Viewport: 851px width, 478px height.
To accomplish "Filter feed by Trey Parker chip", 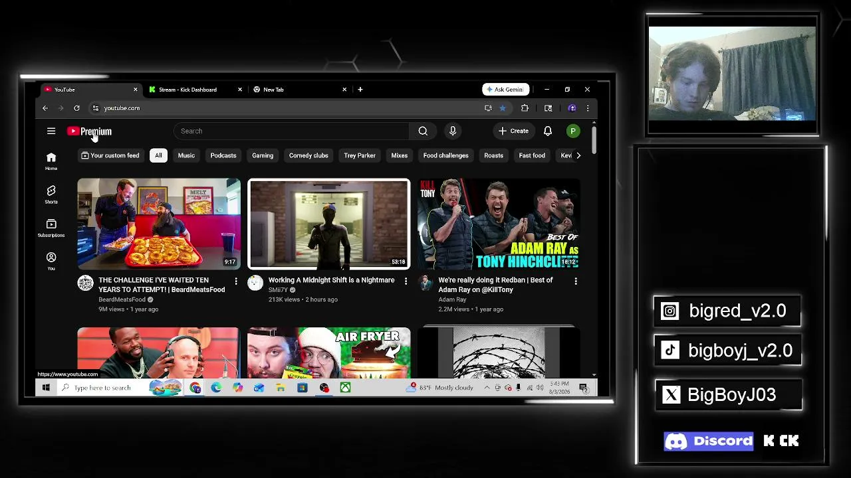I will point(360,155).
